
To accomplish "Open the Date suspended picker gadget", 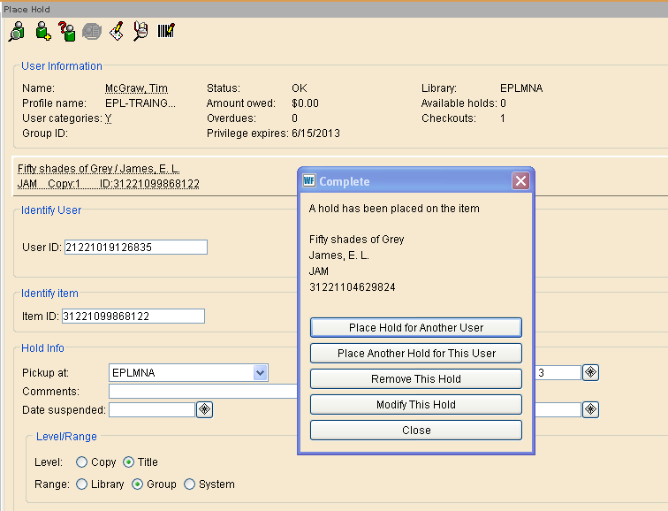I will click(204, 409).
